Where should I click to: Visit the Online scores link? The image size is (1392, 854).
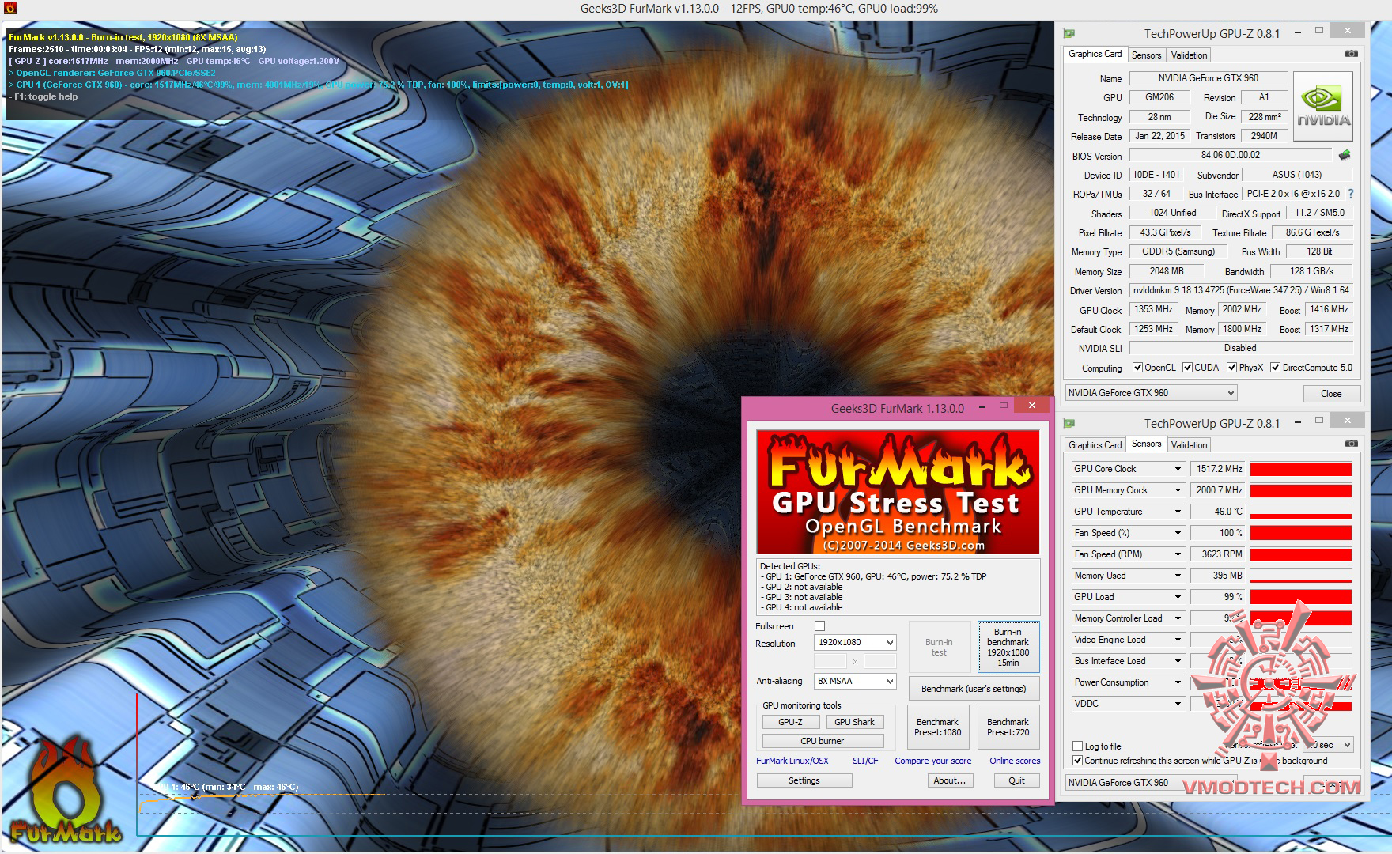pos(1015,761)
